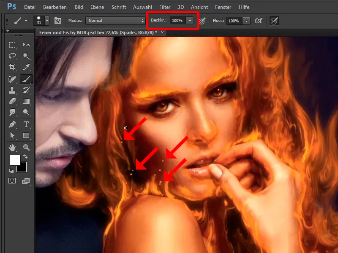
Task: Select the Clone Stamp tool
Action: [x=12, y=90]
